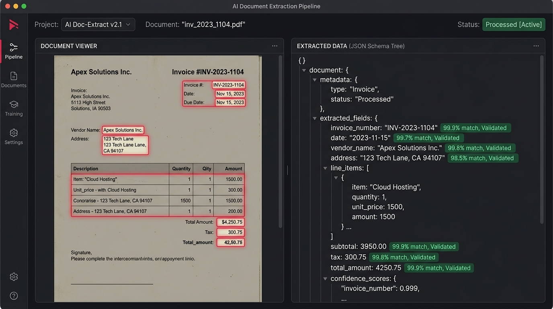Select the highlighted Due Date value box

click(x=230, y=103)
